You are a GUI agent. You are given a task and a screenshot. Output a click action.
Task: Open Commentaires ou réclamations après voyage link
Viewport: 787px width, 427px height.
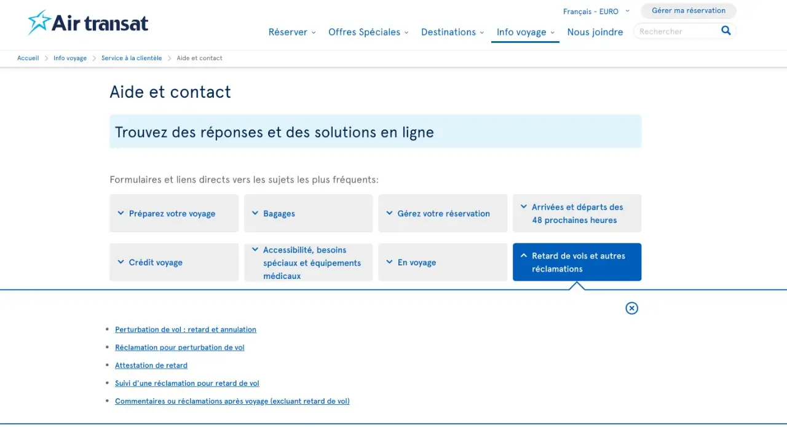[232, 401]
